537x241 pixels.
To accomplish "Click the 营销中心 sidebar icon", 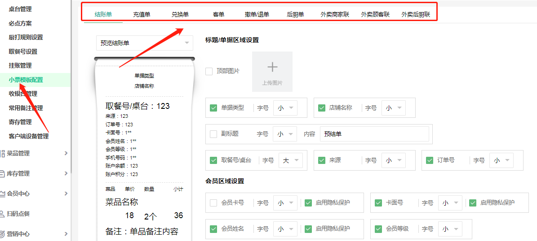I will (x=3, y=234).
